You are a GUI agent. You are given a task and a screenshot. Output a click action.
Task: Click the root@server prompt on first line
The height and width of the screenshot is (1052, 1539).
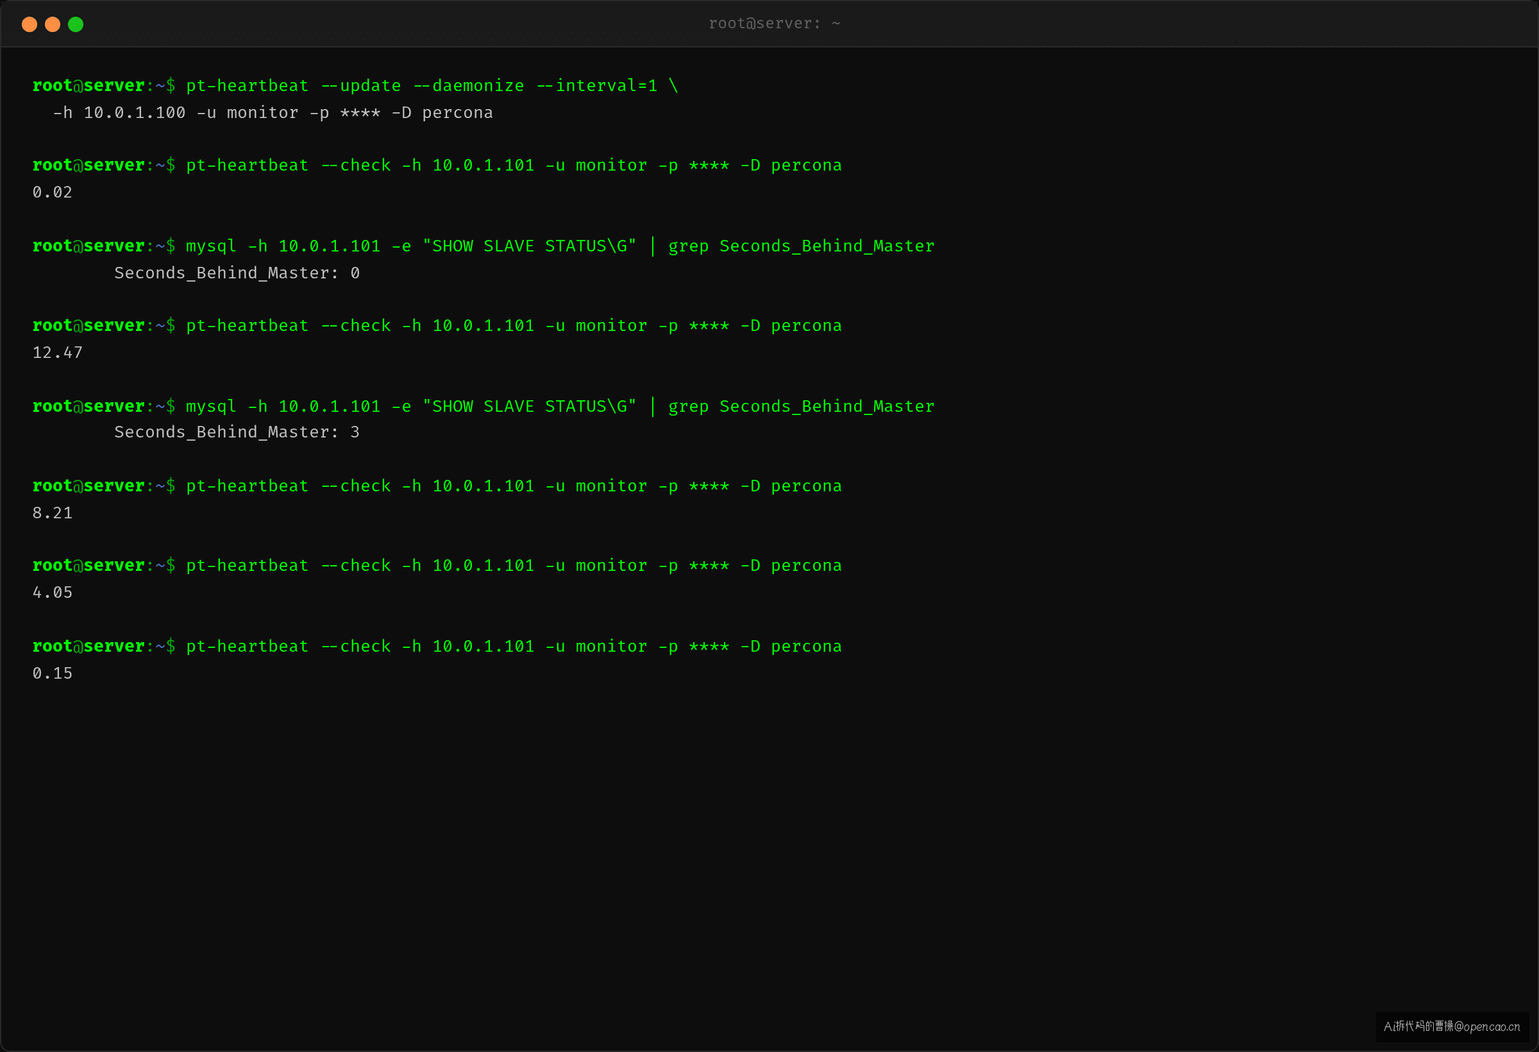(104, 86)
